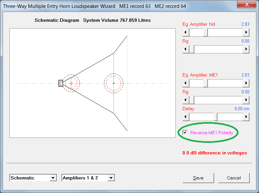The width and height of the screenshot is (259, 193).
Task: Click the System Volume 767.059 Litres label
Action: click(x=117, y=20)
